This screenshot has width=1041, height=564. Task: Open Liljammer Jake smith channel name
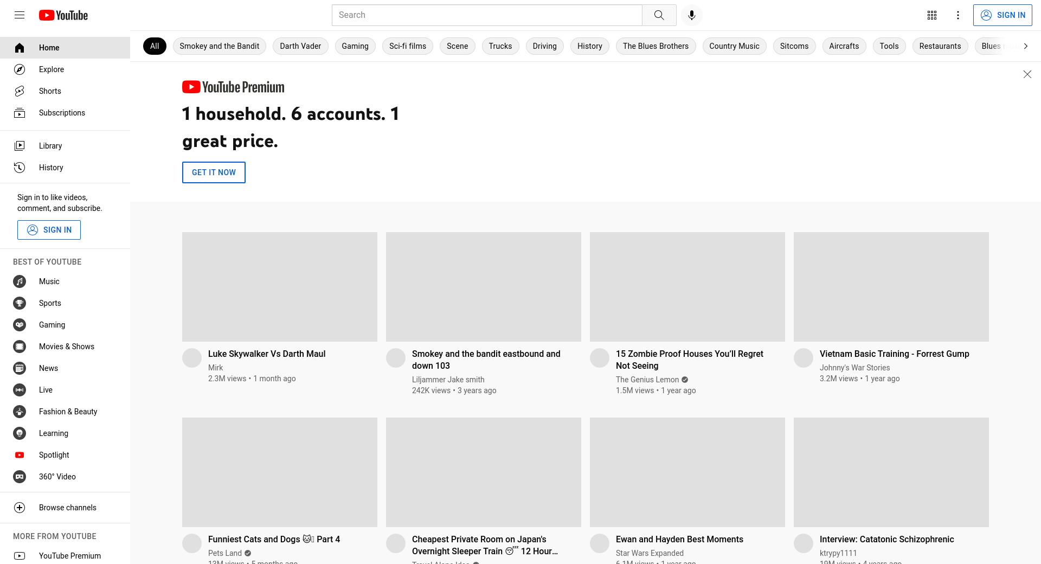[448, 380]
